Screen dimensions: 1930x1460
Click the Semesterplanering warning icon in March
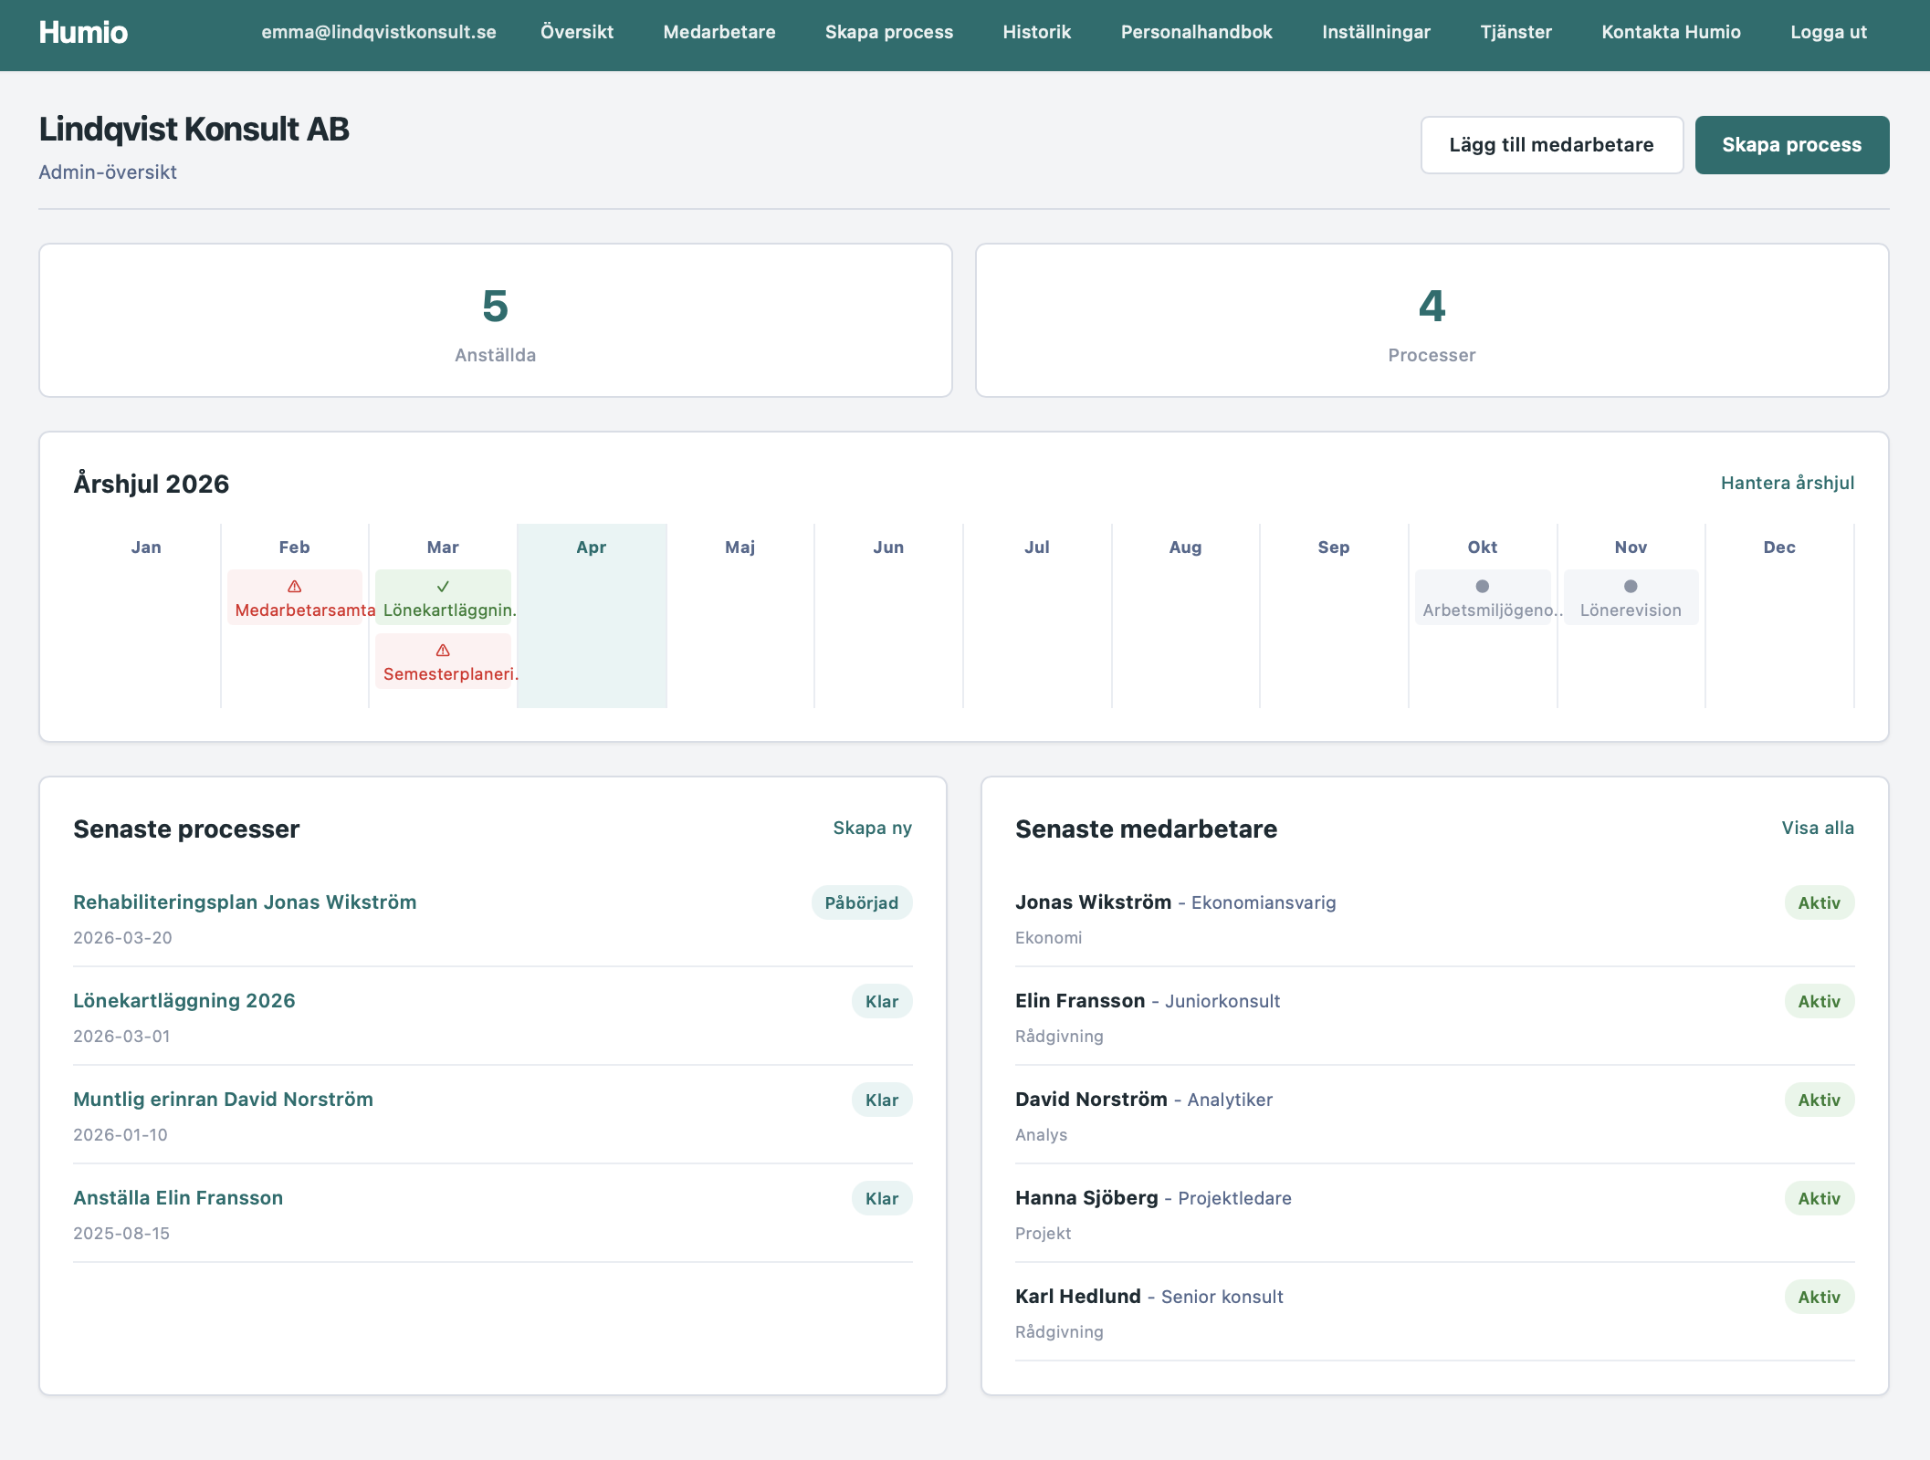point(443,651)
